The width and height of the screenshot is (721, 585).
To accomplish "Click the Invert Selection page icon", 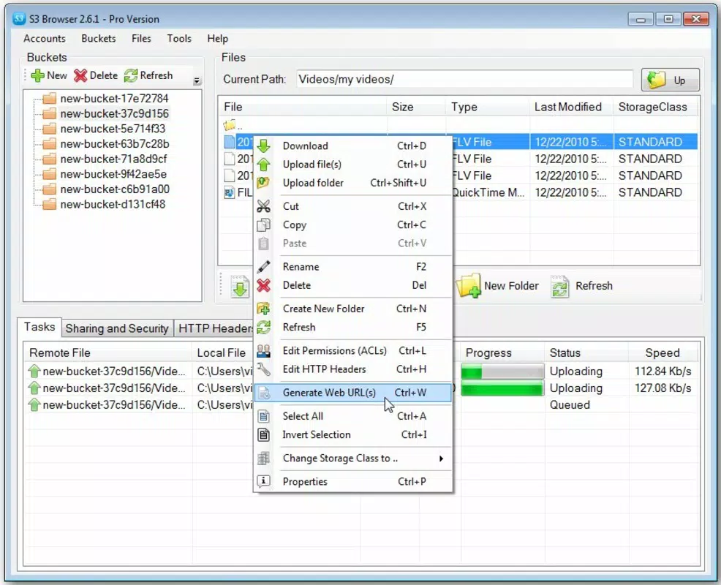I will (x=263, y=434).
